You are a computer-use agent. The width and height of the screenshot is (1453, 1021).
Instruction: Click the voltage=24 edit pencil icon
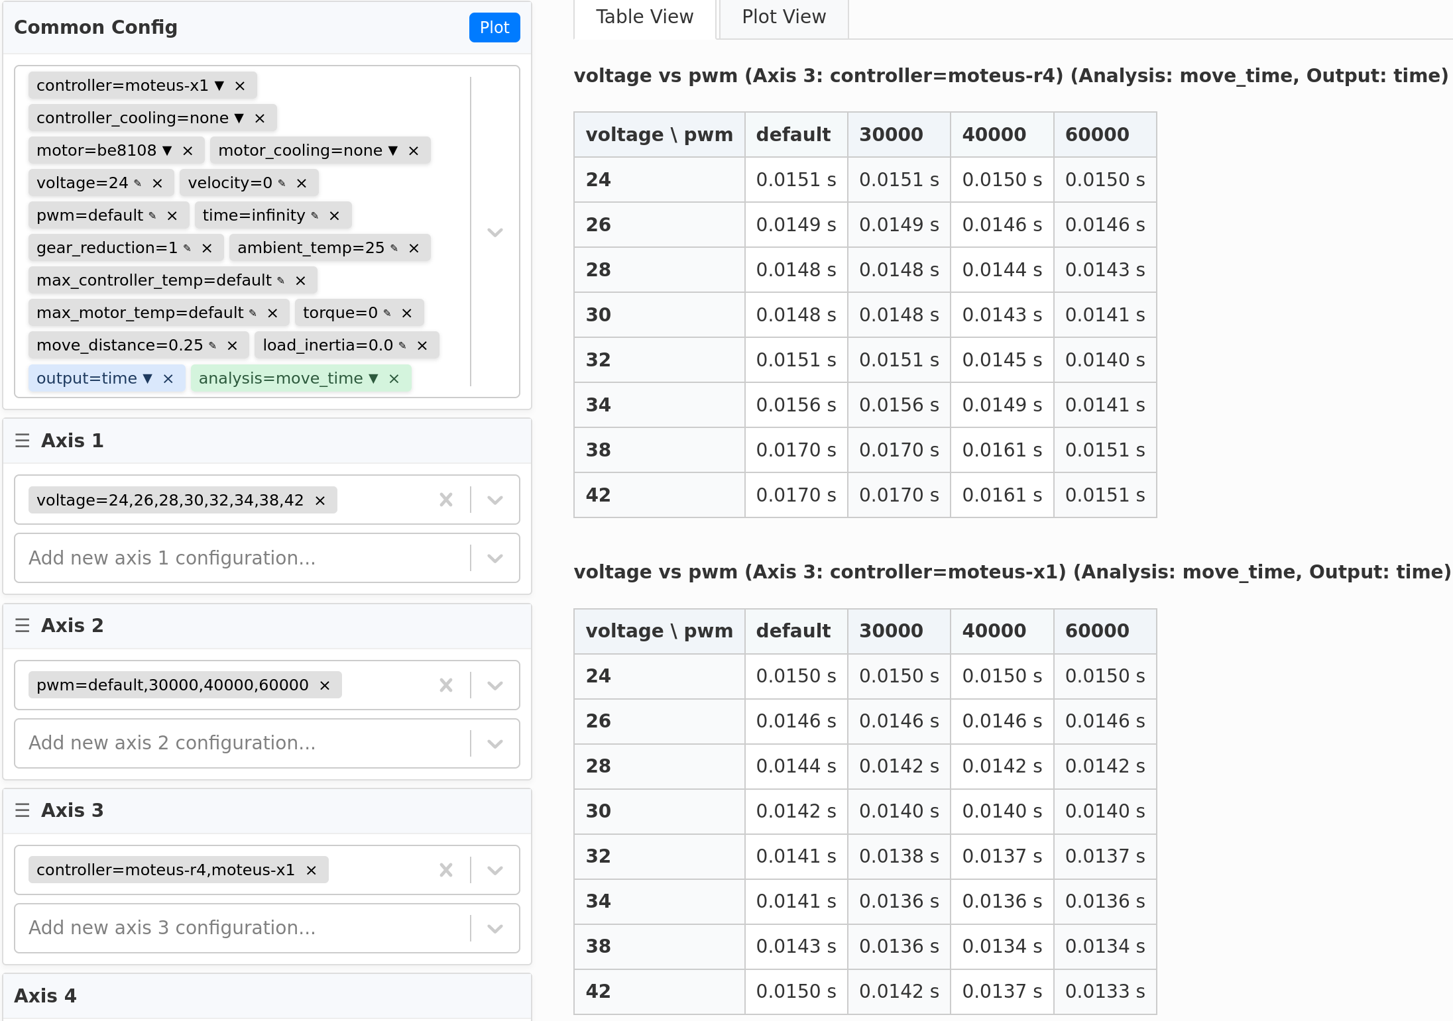point(138,183)
